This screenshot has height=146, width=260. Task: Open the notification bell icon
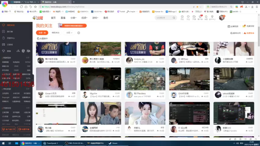206,18
